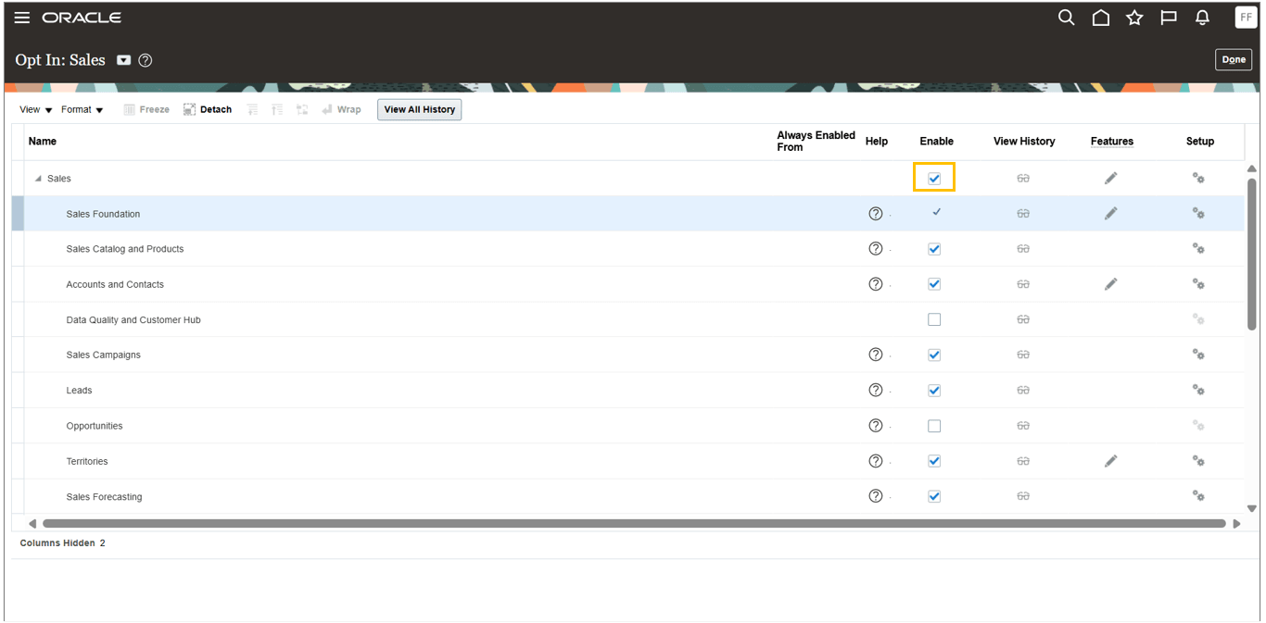Click vertical scrollbar down arrow
The image size is (1266, 623).
pos(1252,508)
